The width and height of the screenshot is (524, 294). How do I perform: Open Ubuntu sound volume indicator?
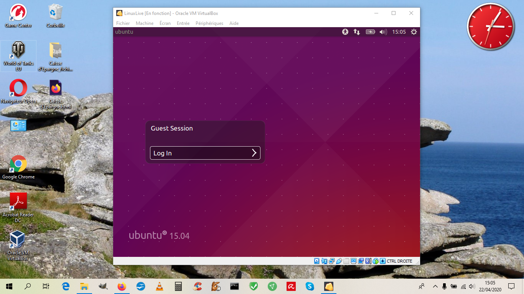pyautogui.click(x=383, y=32)
